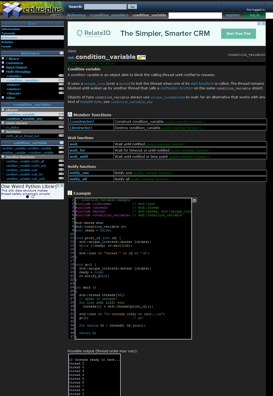The height and width of the screenshot is (396, 273).
Task: Collapse the member functions list
Action: pyautogui.click(x=2, y=157)
